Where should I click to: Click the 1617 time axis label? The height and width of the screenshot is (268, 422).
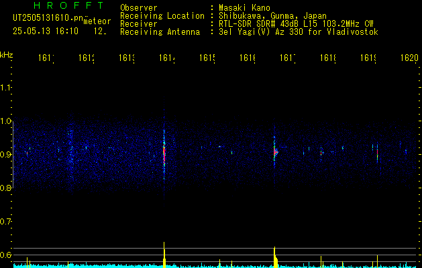(288, 58)
